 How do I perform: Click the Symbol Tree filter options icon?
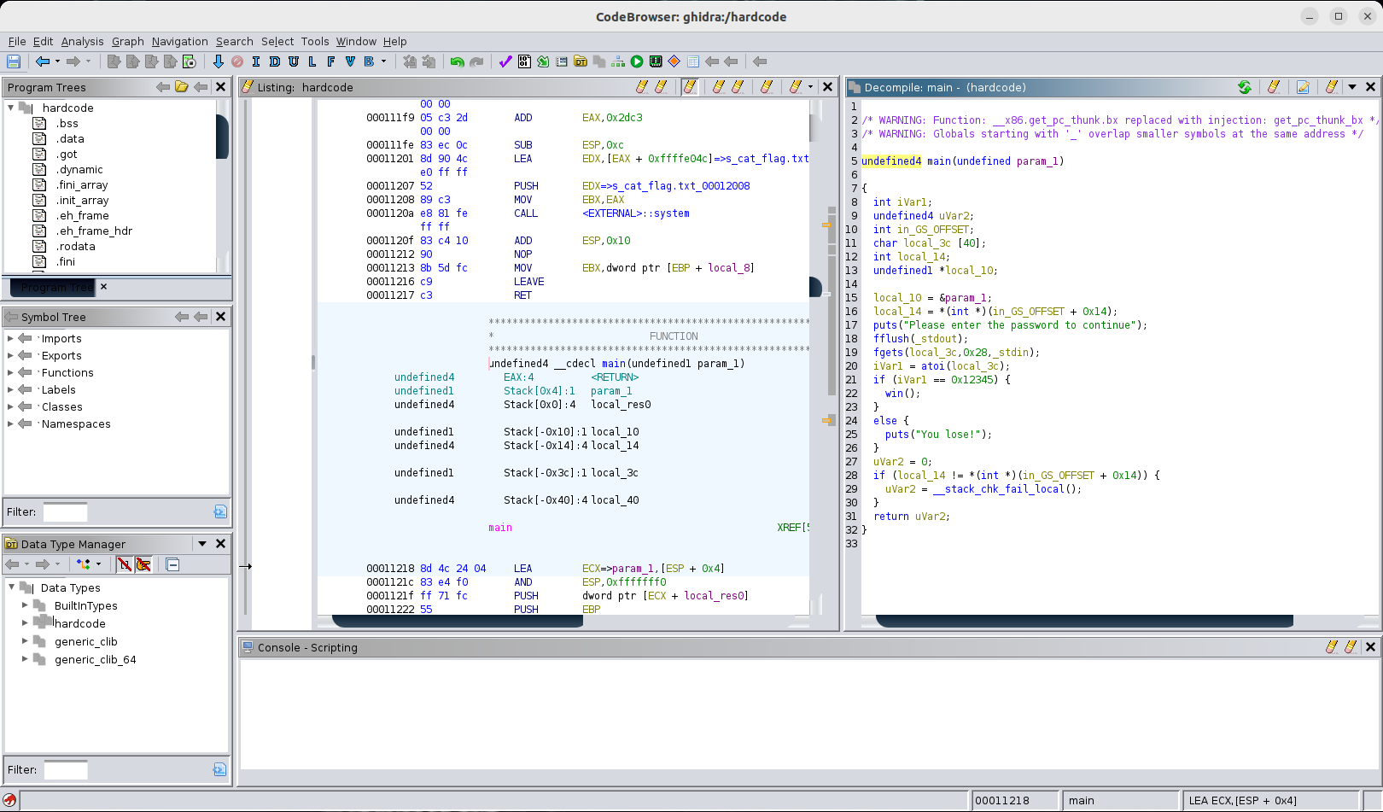219,512
